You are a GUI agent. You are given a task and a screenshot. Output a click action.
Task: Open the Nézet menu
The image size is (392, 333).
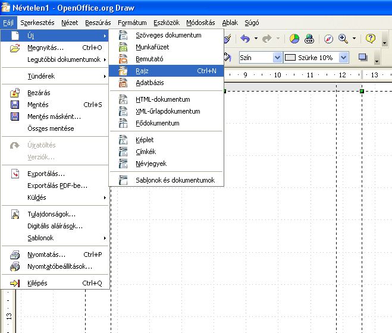coord(70,23)
